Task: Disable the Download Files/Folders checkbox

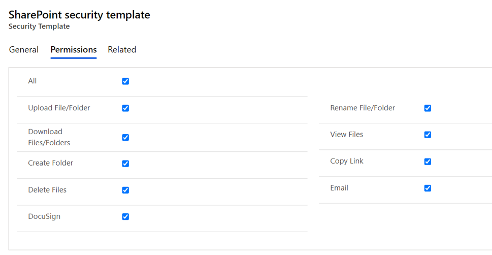Action: pos(125,137)
